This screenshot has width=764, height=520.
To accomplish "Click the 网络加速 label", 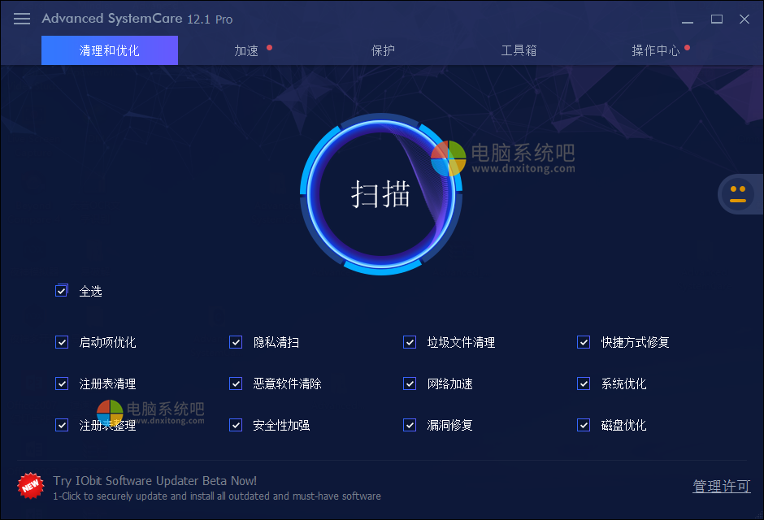I will [x=450, y=383].
